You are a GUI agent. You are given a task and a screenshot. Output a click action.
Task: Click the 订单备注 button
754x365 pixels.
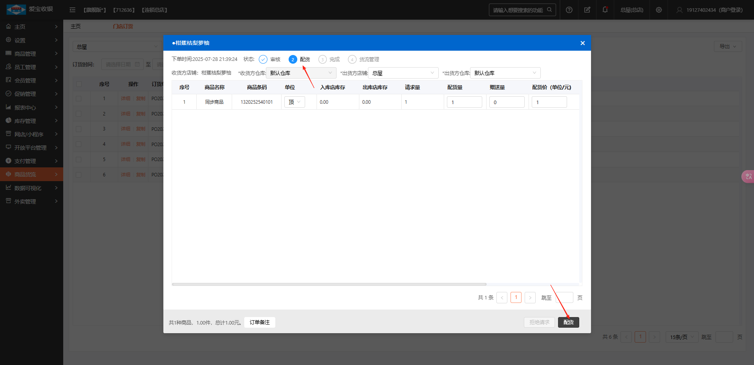[260, 322]
